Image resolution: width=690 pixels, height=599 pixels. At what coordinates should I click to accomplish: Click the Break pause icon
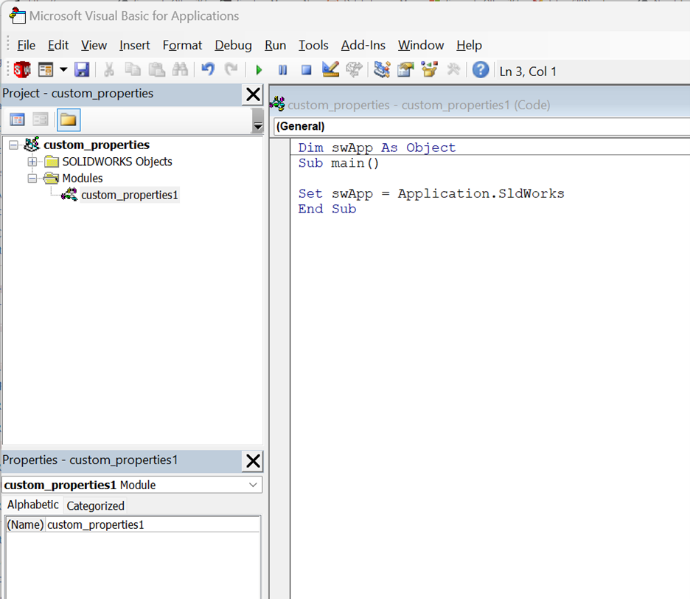pos(282,70)
